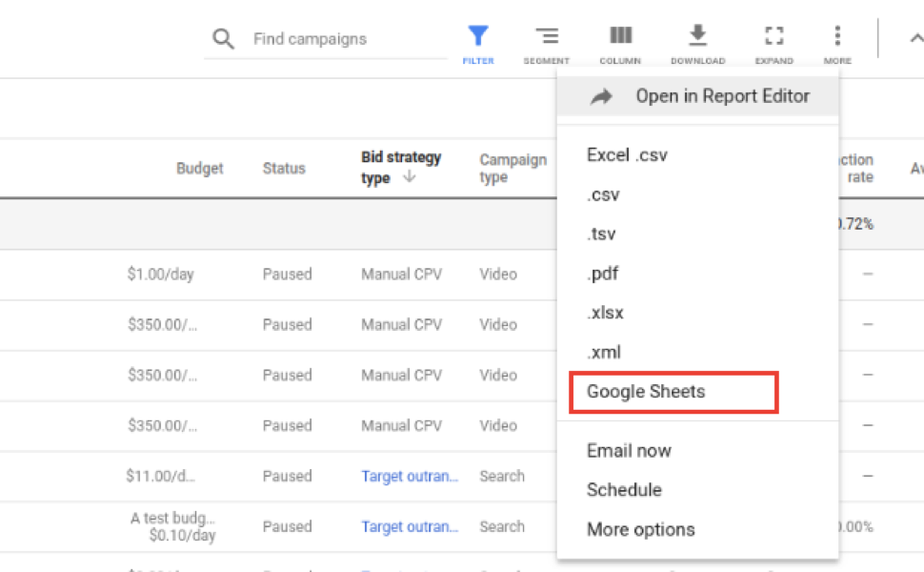Screen dimensions: 924x572
Task: Open More options in download menu
Action: click(x=640, y=529)
